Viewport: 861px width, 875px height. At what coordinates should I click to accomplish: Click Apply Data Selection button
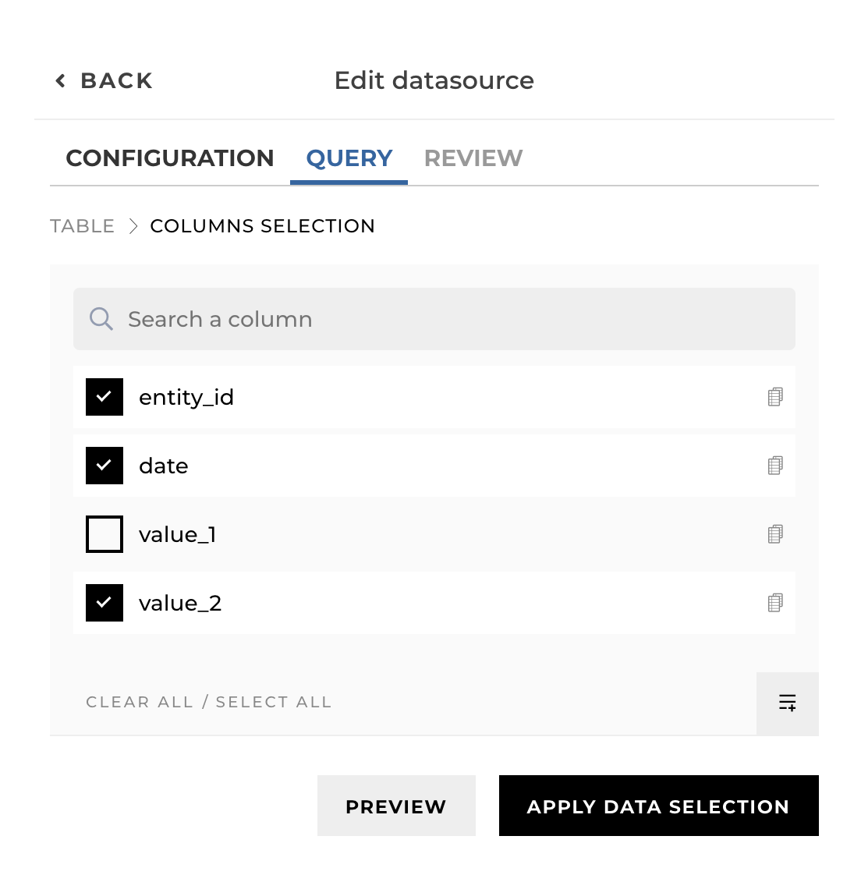tap(658, 806)
